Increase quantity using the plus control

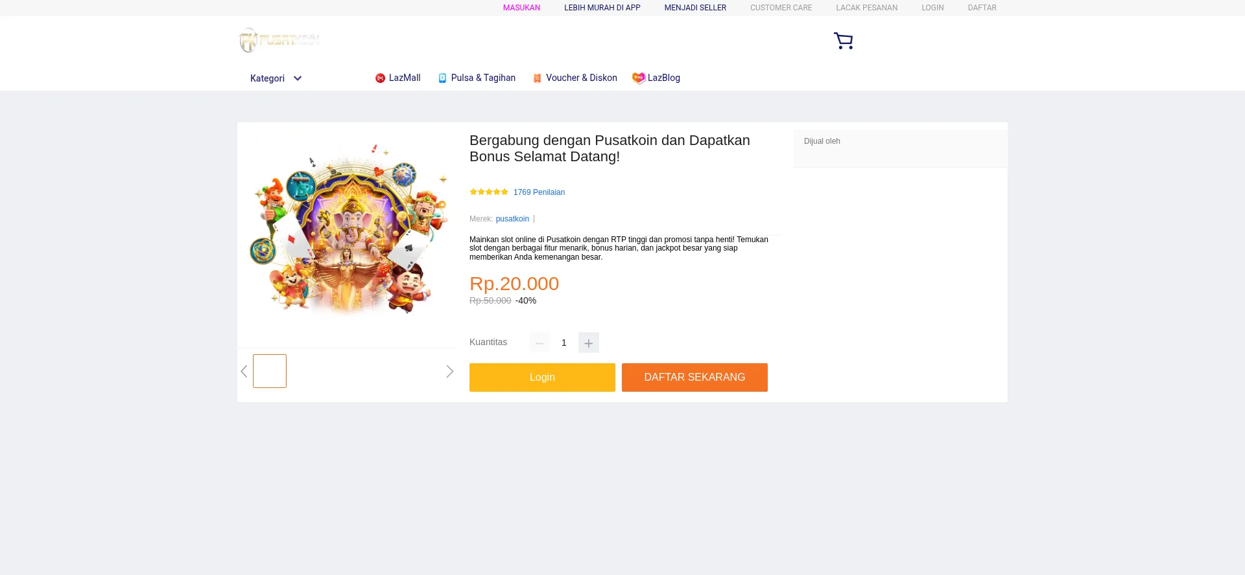pos(588,343)
